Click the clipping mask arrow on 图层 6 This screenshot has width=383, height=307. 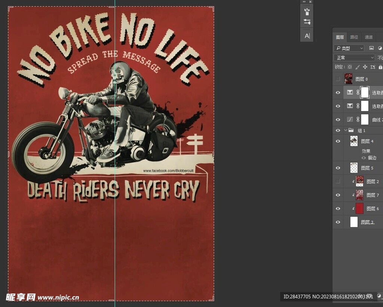point(353,208)
